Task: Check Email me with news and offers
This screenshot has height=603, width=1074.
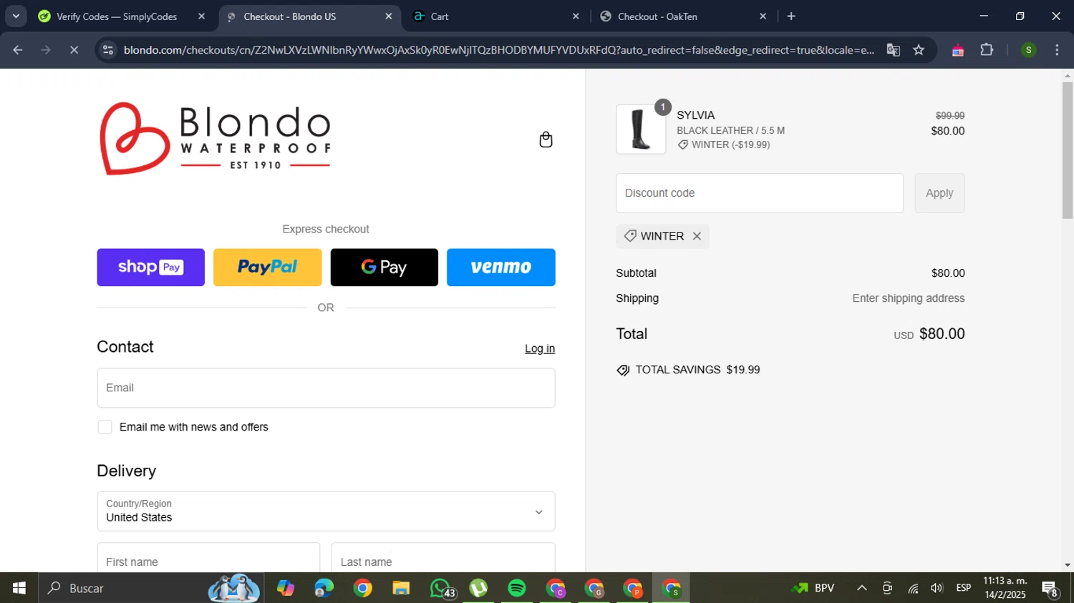Action: 105,427
